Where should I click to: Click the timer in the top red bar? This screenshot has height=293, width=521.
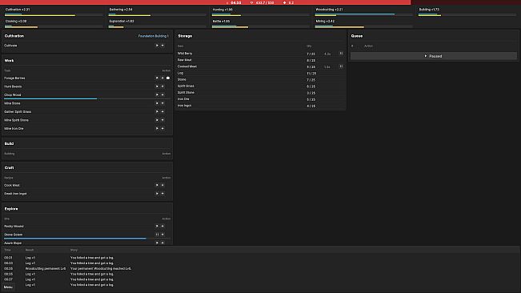(x=236, y=2)
